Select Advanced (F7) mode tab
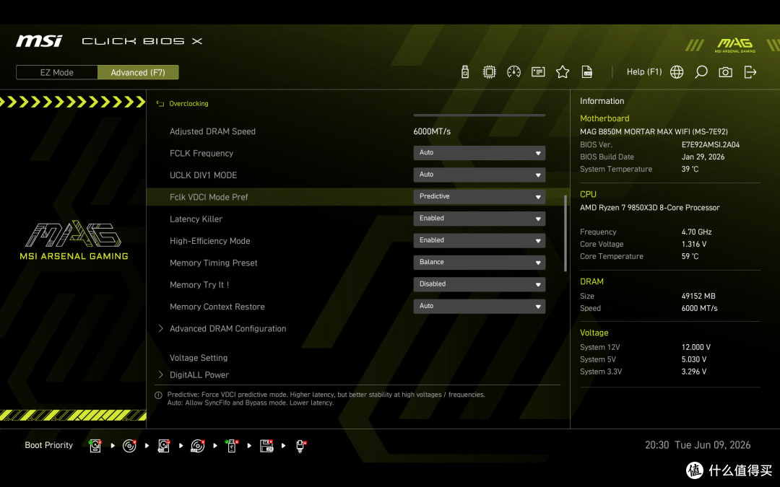The height and width of the screenshot is (487, 780). (x=138, y=73)
